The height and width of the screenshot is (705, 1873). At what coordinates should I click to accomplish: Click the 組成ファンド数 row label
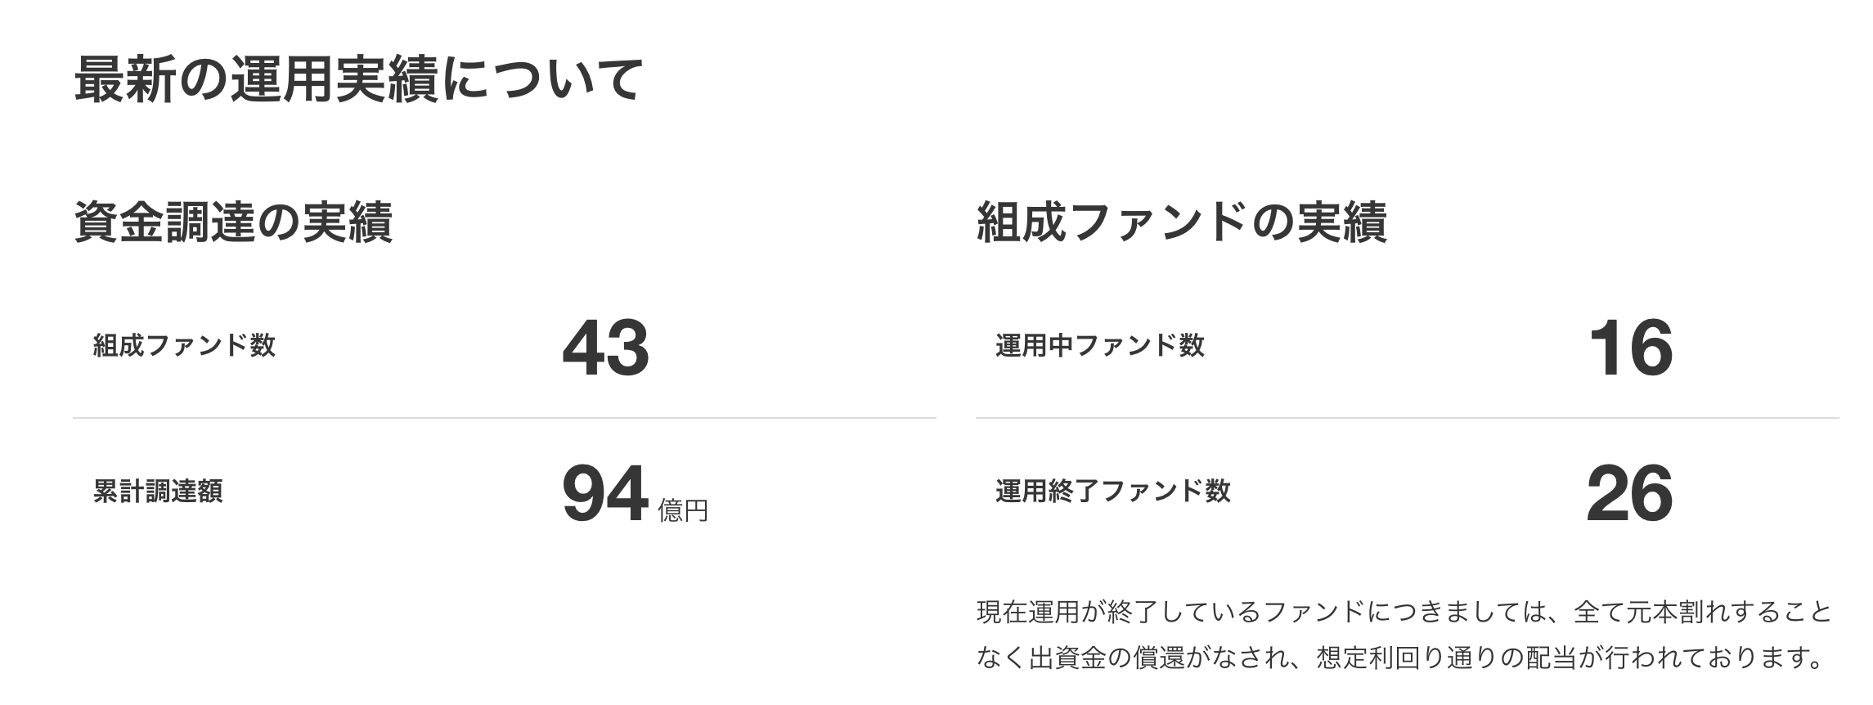click(184, 346)
